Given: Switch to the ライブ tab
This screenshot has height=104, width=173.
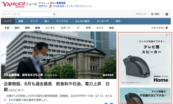Looking at the screenshot, I should coord(34,21).
